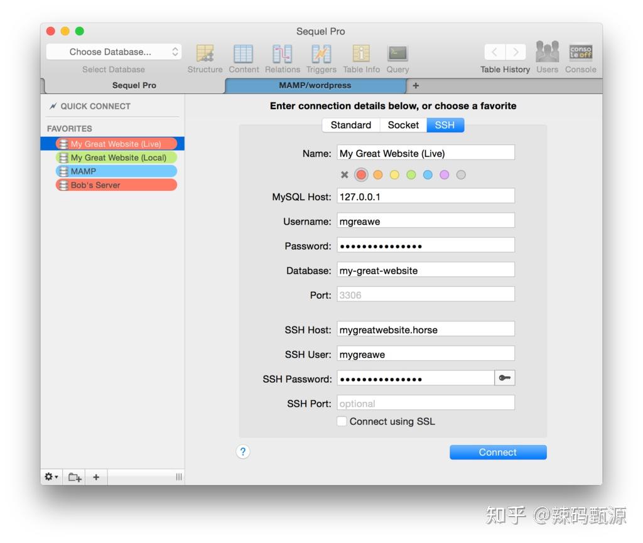643x543 pixels.
Task: Select the SSH connection type
Action: 445,125
